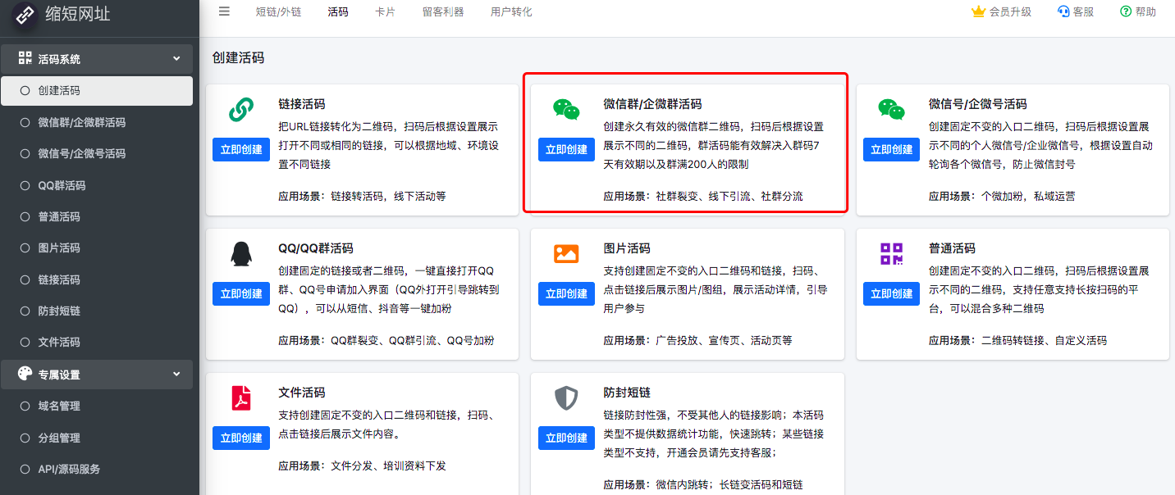Open the 帮助 help link
The width and height of the screenshot is (1175, 495).
click(x=1138, y=11)
